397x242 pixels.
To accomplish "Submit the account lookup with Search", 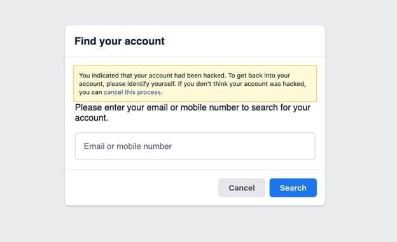I will (x=293, y=187).
